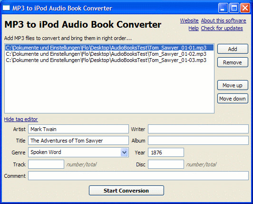Open the Genre dropdown arrow

[x=124, y=153]
